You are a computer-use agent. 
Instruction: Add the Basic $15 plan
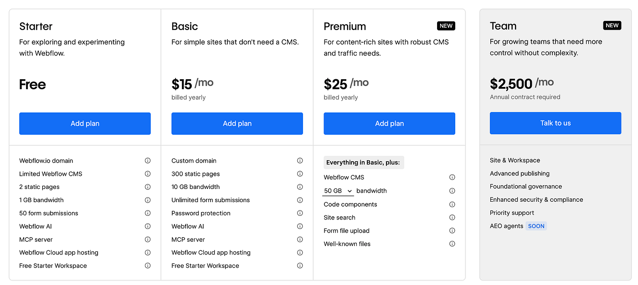(237, 123)
